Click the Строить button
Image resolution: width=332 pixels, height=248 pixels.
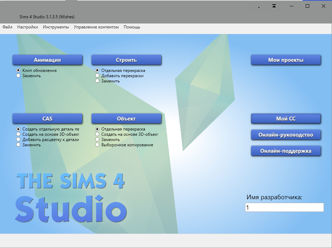click(x=127, y=60)
